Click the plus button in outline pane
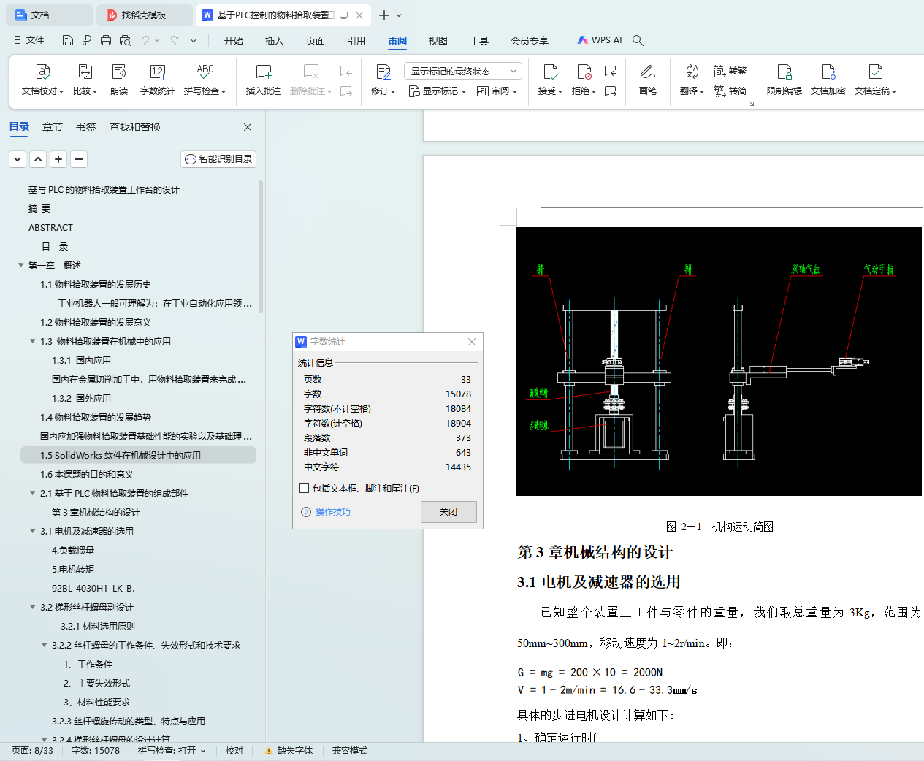The width and height of the screenshot is (924, 761). [58, 158]
